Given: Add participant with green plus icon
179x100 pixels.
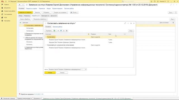Looking at the screenshot, I should click(55, 31).
